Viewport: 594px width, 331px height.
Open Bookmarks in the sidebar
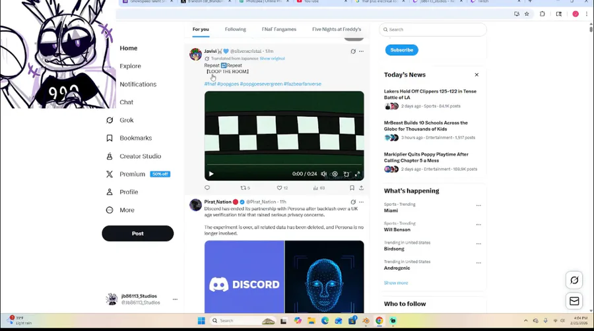[x=129, y=138]
